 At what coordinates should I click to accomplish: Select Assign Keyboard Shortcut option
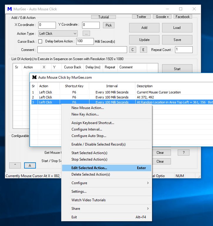coord(106,123)
